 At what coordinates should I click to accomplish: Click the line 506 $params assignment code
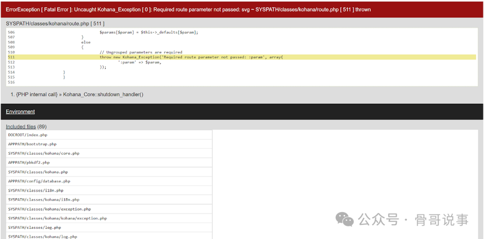(x=149, y=32)
